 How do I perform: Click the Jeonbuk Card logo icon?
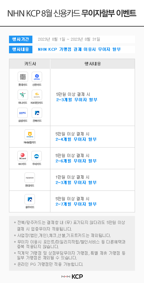[x=37, y=113]
